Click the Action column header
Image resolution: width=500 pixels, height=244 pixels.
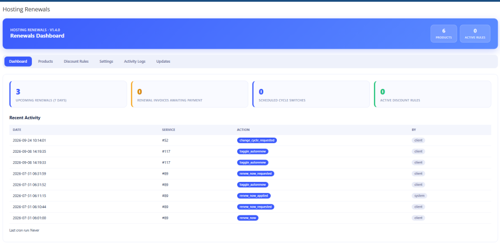coord(243,130)
